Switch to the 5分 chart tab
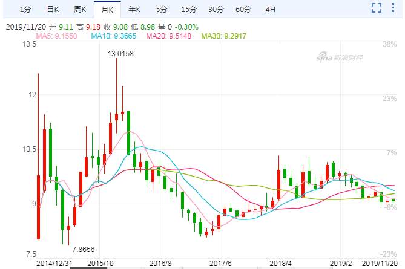 [162, 10]
